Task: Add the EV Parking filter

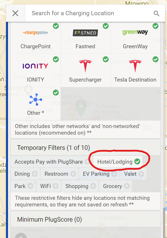Action: click(x=99, y=174)
